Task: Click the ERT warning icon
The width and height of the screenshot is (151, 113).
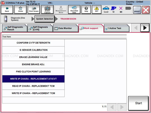Action: 97,10
